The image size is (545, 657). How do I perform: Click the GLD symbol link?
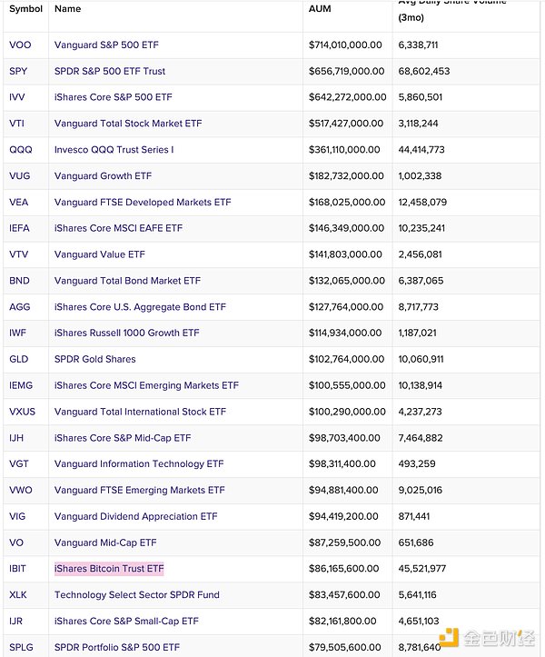click(18, 359)
